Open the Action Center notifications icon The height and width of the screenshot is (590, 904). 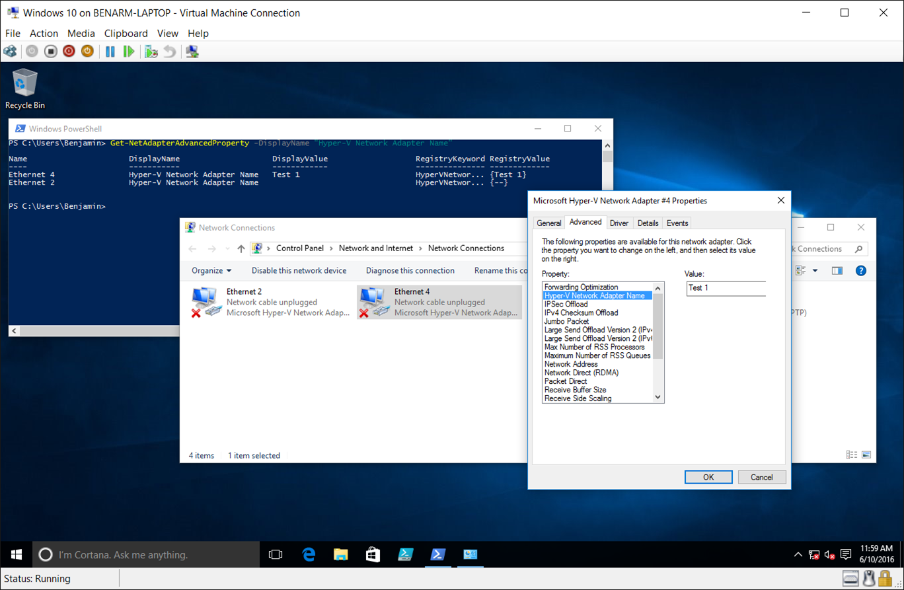pos(846,555)
